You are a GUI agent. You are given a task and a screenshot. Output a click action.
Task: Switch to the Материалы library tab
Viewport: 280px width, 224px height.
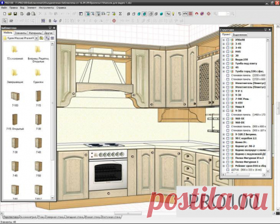coord(35,33)
